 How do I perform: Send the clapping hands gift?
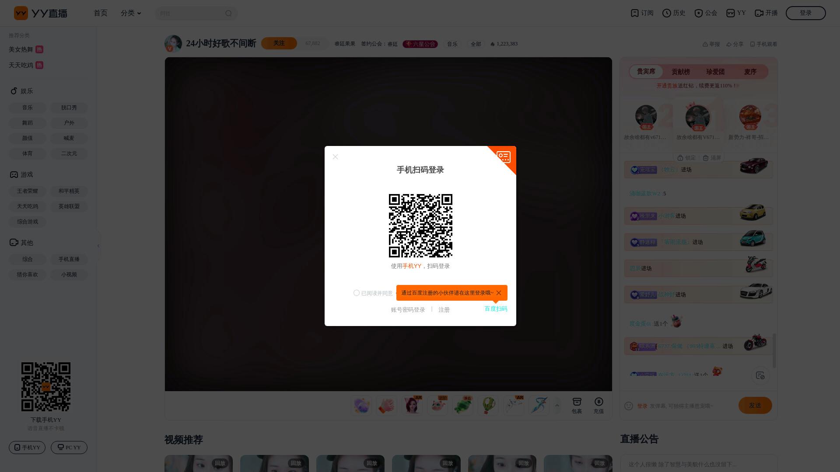click(x=387, y=406)
